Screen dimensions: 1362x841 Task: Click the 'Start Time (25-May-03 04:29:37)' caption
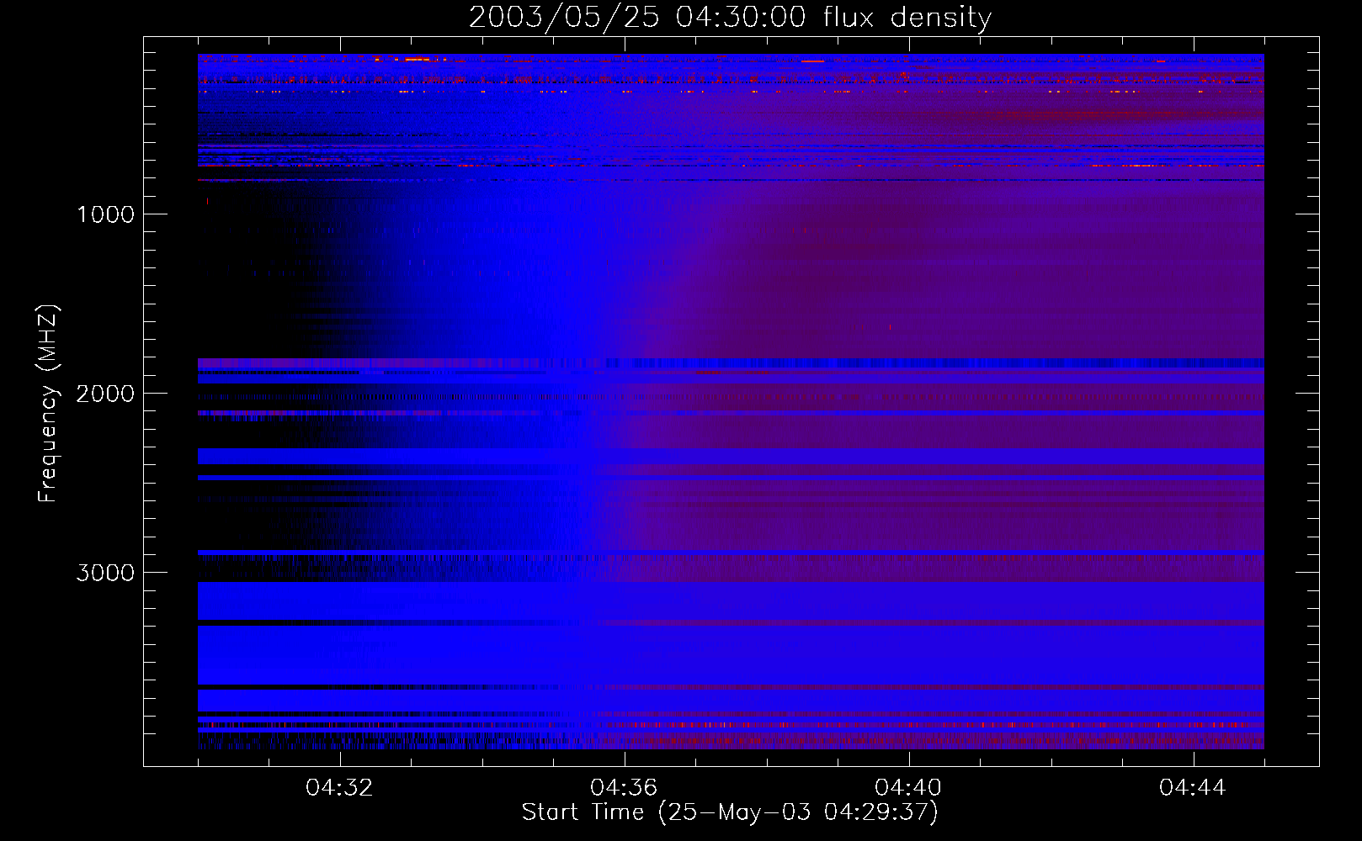[730, 812]
